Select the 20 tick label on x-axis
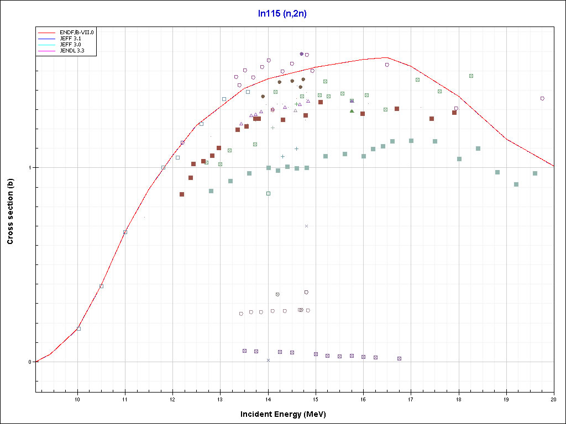Image resolution: width=566 pixels, height=424 pixels. pyautogui.click(x=553, y=399)
